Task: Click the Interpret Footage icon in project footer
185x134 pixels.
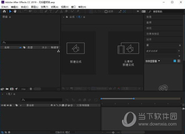Action: [x=2, y=89]
